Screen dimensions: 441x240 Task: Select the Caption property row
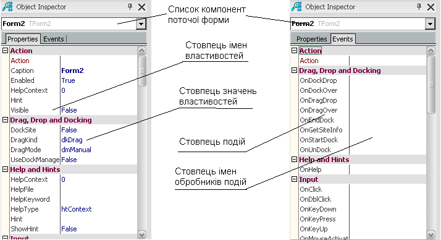[x=73, y=71]
